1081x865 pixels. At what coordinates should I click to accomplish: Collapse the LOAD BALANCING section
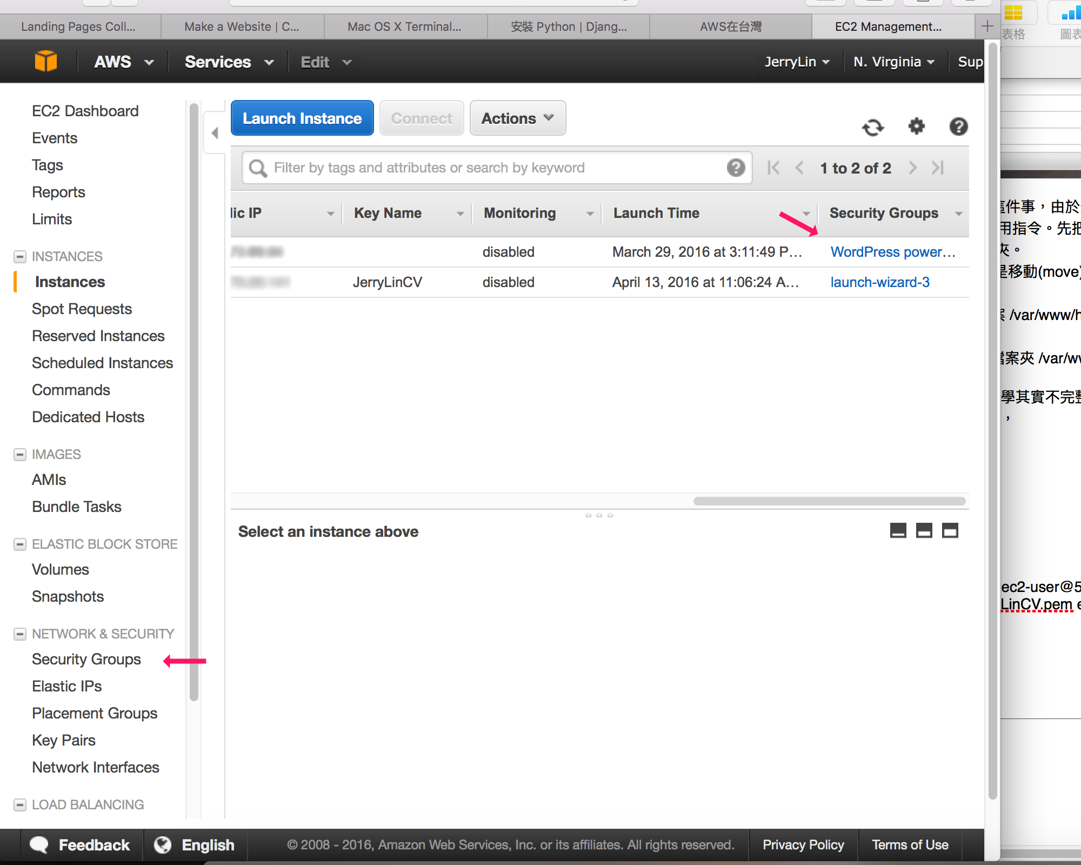[20, 804]
